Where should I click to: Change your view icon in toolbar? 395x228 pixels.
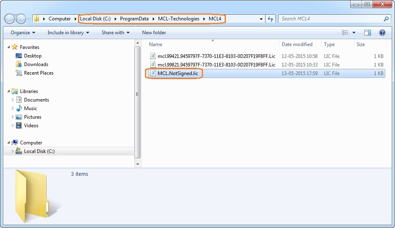coord(345,33)
